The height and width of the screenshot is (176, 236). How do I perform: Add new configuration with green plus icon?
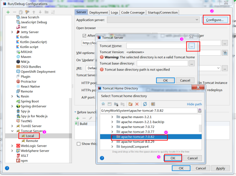coord(8,12)
